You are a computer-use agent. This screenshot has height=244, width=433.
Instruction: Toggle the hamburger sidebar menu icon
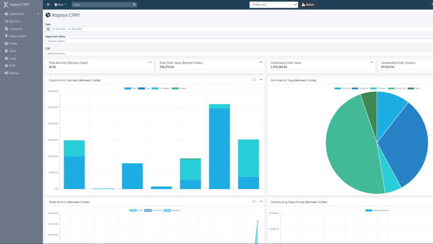(x=48, y=5)
